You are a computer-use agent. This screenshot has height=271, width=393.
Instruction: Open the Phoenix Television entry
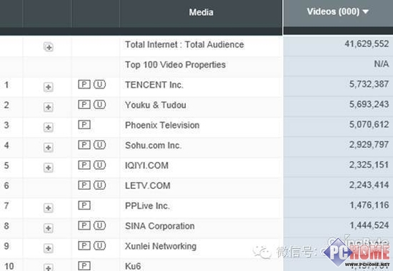click(162, 125)
